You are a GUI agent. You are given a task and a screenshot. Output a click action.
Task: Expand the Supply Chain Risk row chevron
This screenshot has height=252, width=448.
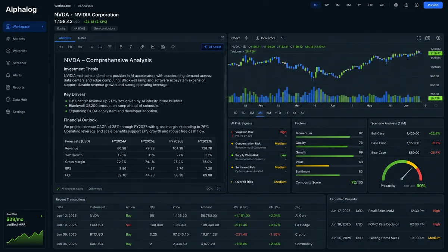pyautogui.click(x=286, y=159)
